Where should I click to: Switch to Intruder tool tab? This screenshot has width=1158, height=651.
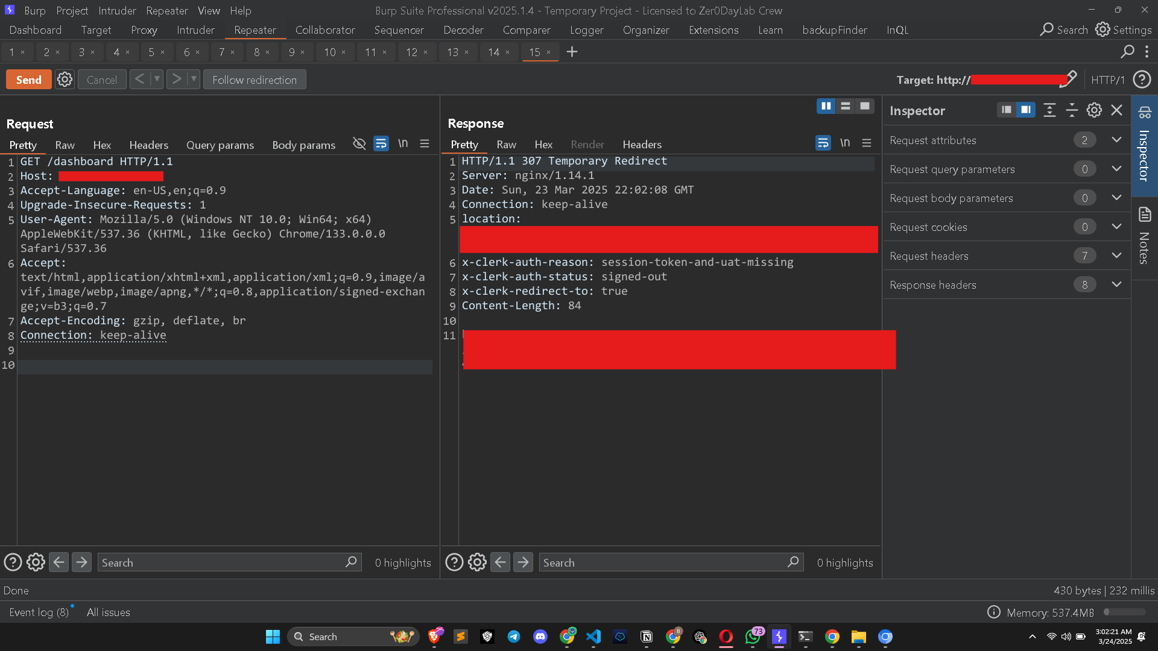(195, 30)
